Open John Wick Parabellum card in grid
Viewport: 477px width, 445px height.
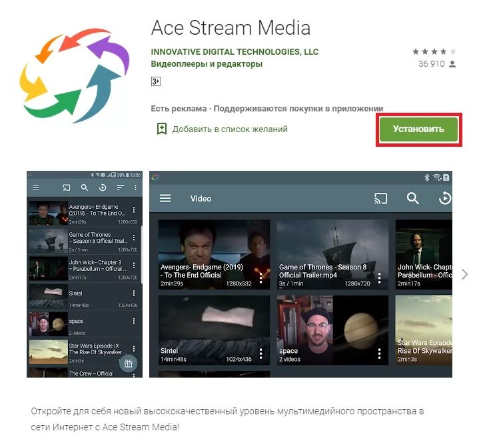point(424,254)
